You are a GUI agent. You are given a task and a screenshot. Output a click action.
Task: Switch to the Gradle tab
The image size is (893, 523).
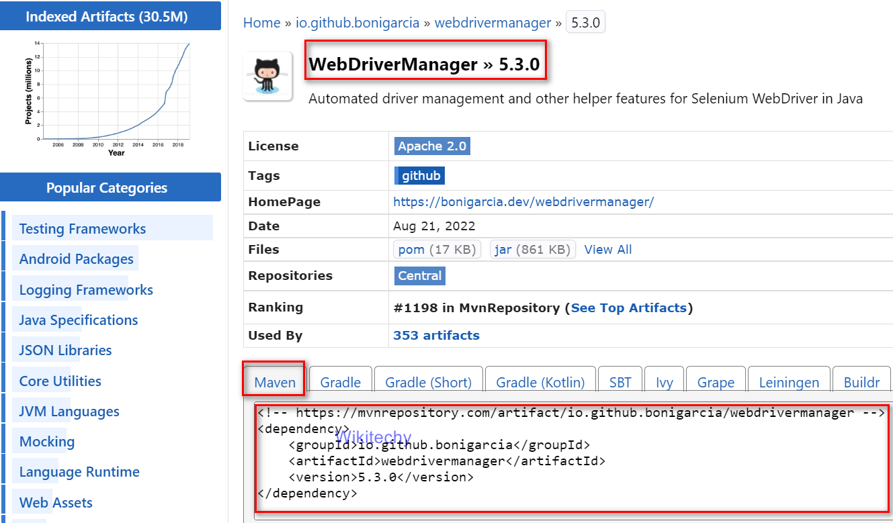point(340,382)
